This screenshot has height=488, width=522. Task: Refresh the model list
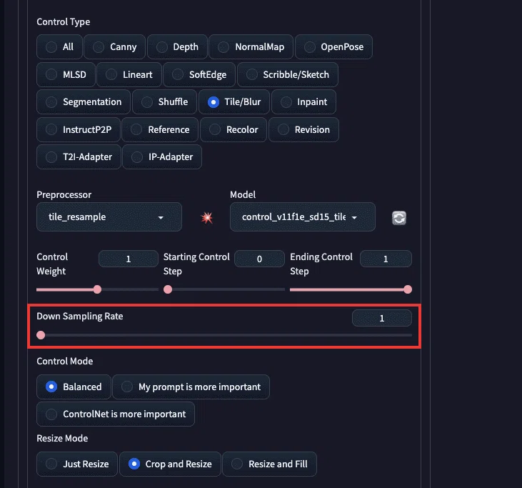tap(399, 218)
